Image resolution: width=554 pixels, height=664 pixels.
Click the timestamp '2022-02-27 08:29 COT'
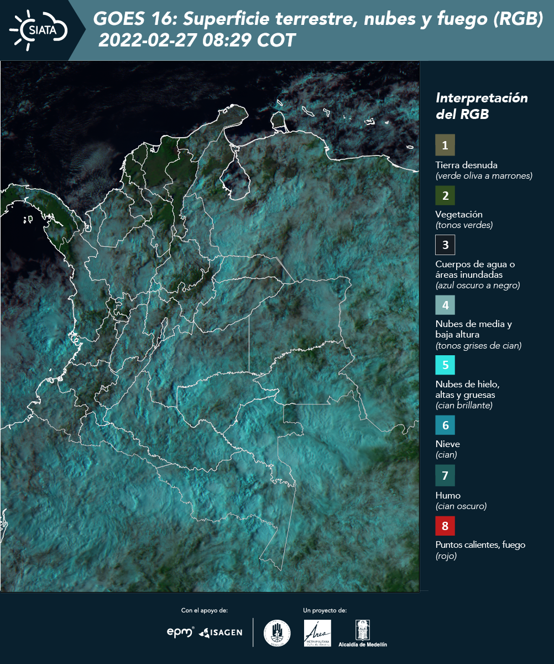click(197, 40)
